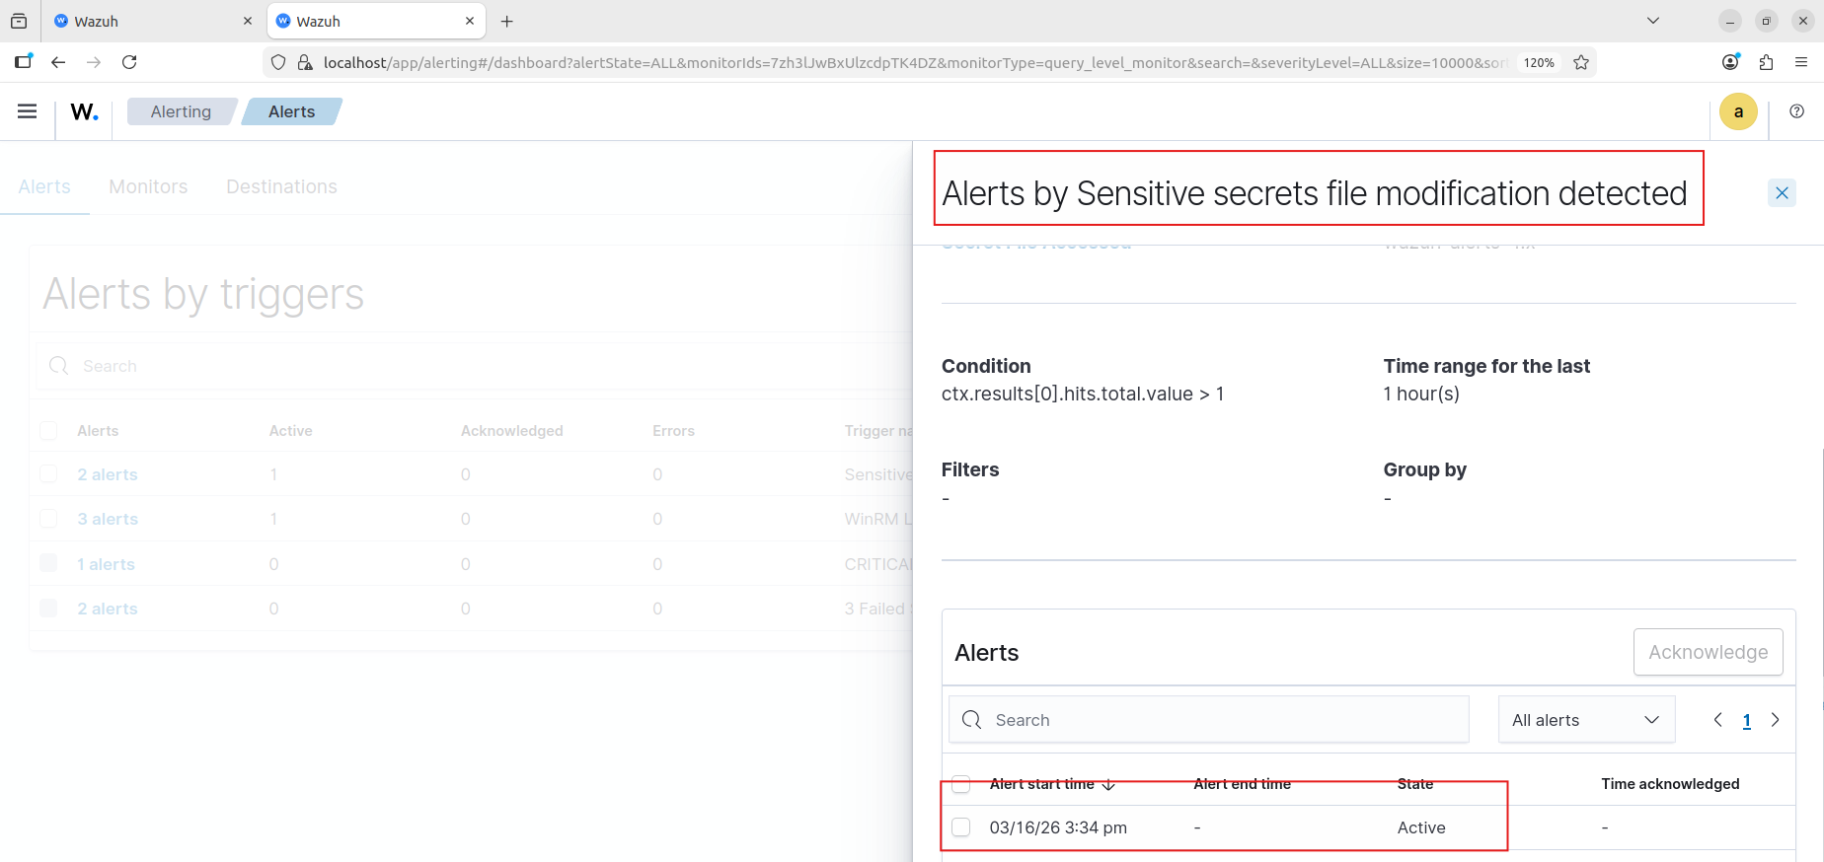1824x862 pixels.
Task: Click the Wazuh 'W.' logo
Action: tap(84, 111)
